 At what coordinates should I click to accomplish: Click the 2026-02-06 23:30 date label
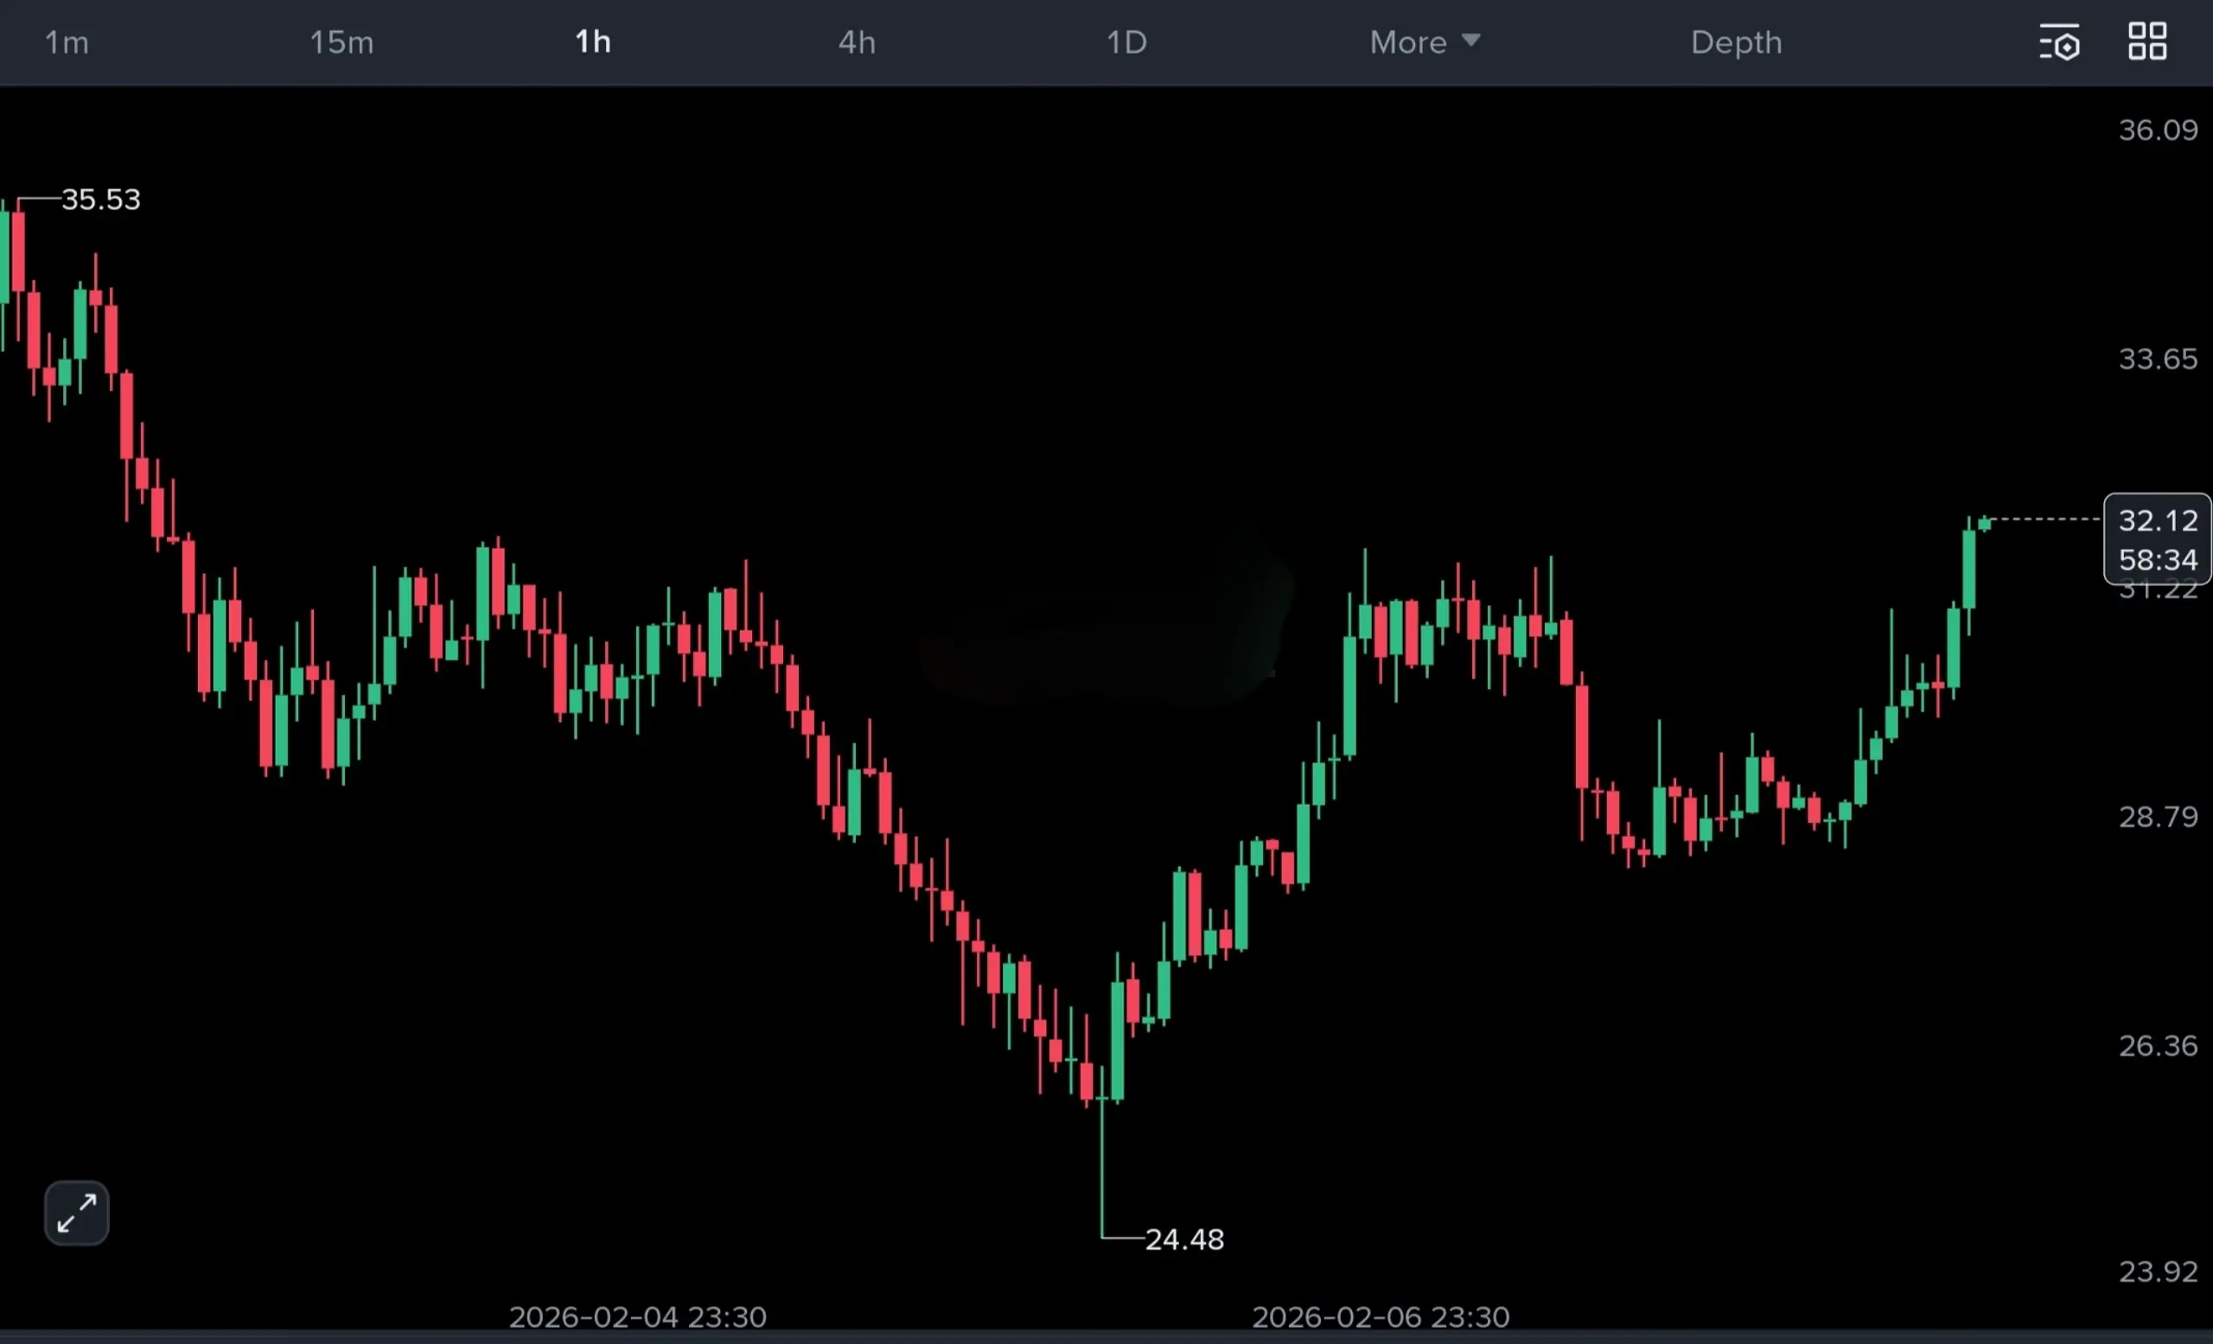1381,1317
